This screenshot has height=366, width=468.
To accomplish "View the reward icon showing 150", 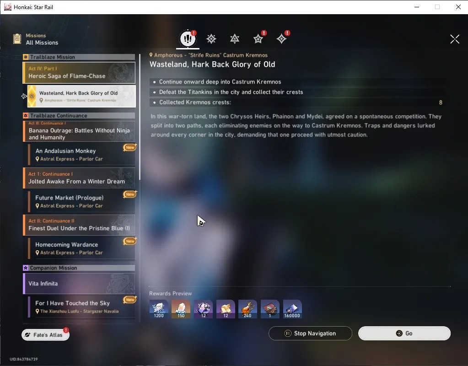I will tap(181, 309).
